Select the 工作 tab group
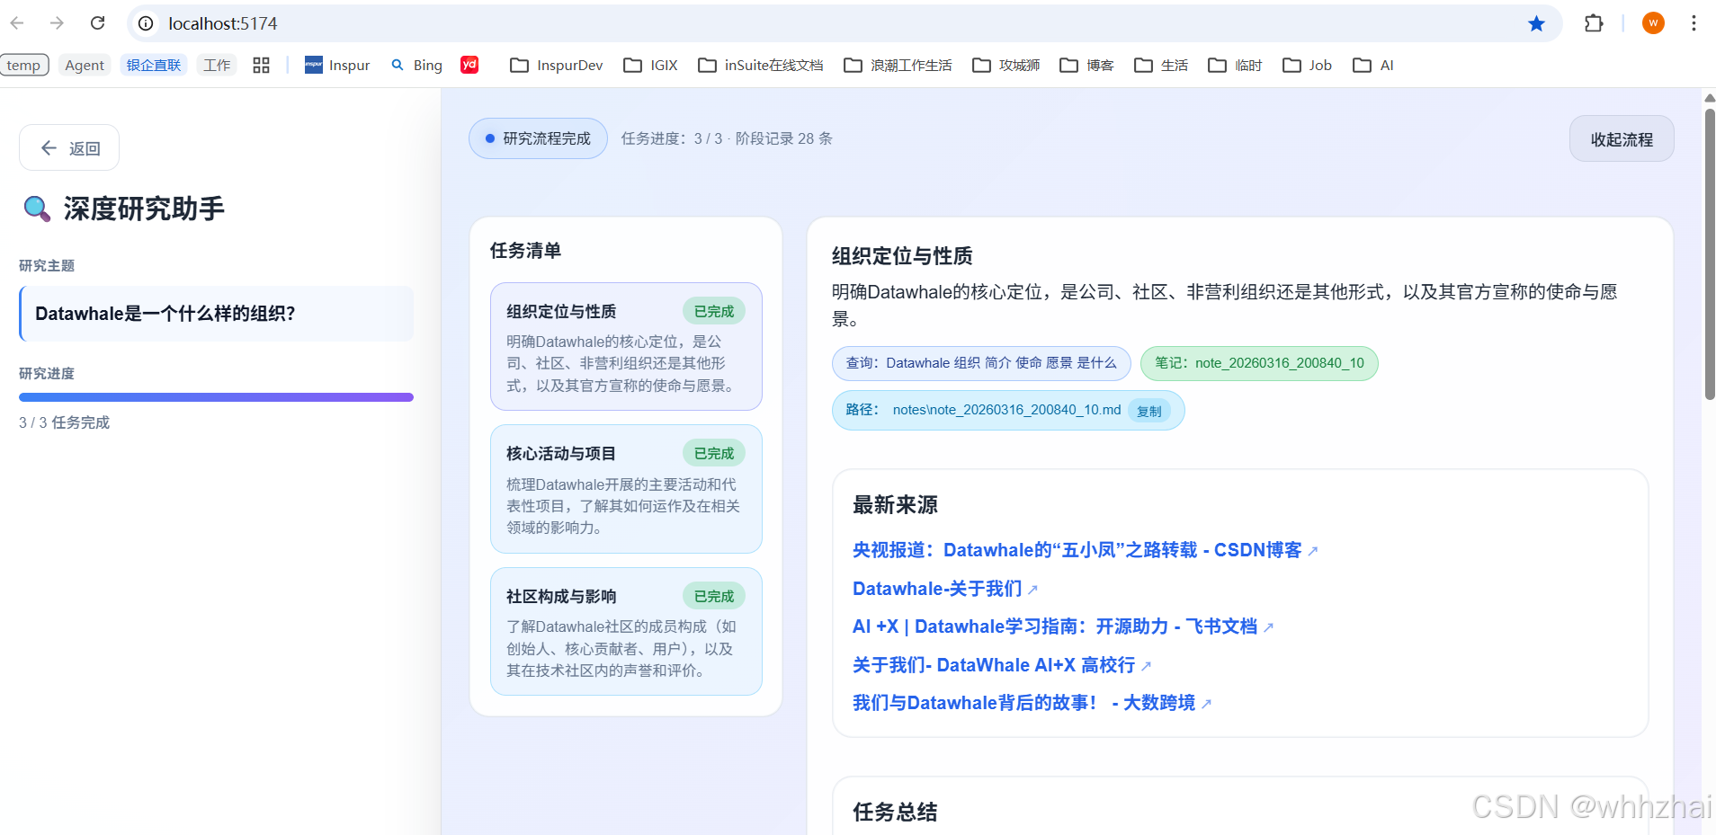 click(217, 65)
